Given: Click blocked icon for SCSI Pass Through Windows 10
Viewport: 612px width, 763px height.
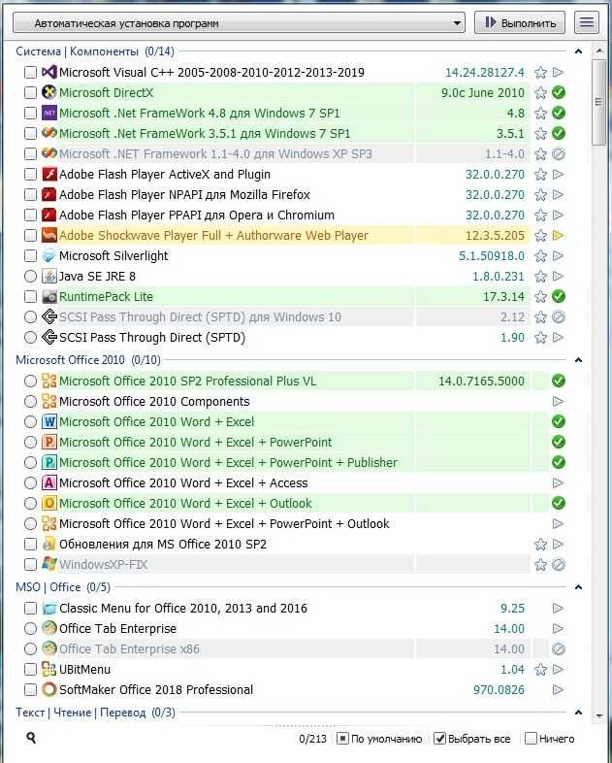Looking at the screenshot, I should [559, 317].
